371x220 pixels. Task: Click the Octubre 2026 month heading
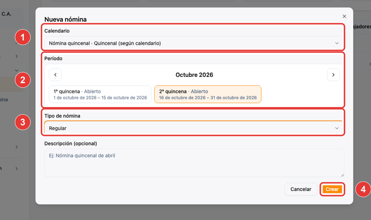coord(194,75)
